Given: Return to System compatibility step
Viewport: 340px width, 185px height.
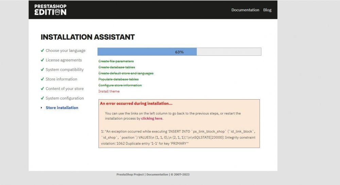Looking at the screenshot, I should pyautogui.click(x=65, y=69).
